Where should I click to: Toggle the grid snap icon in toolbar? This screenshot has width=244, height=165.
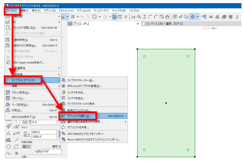(x=73, y=17)
